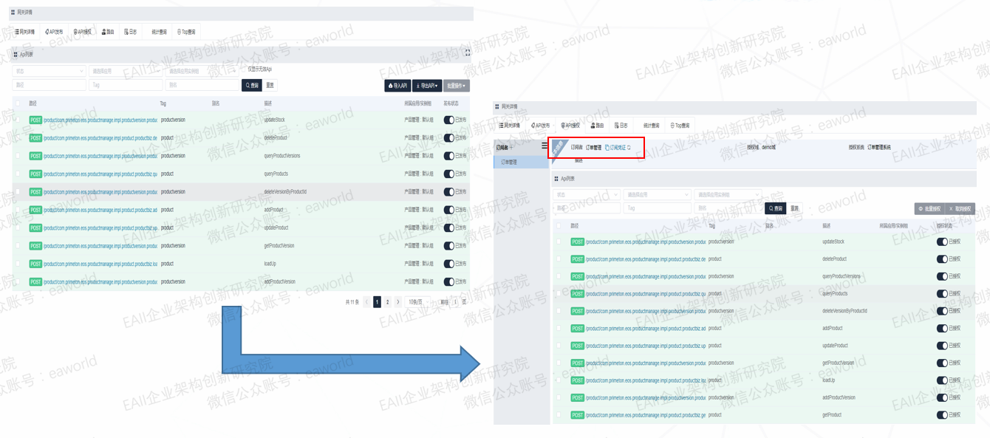This screenshot has width=990, height=438.
Task: Click 导入API button in left panel
Action: click(x=397, y=86)
